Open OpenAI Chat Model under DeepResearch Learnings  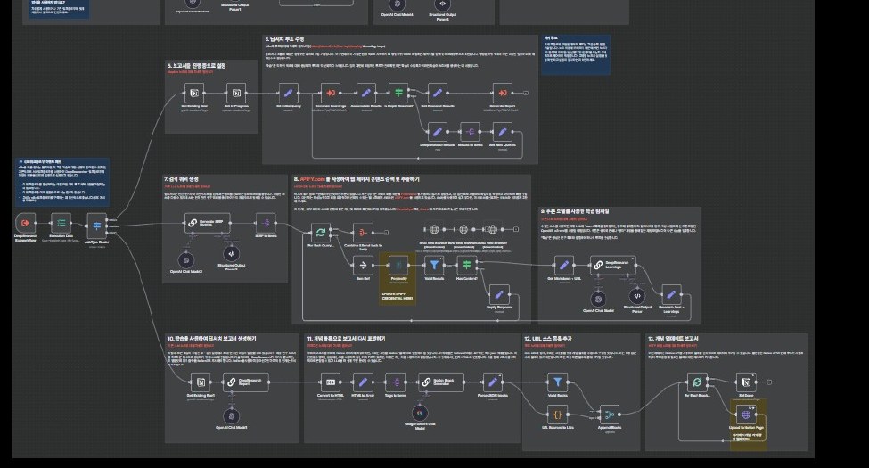(598, 300)
